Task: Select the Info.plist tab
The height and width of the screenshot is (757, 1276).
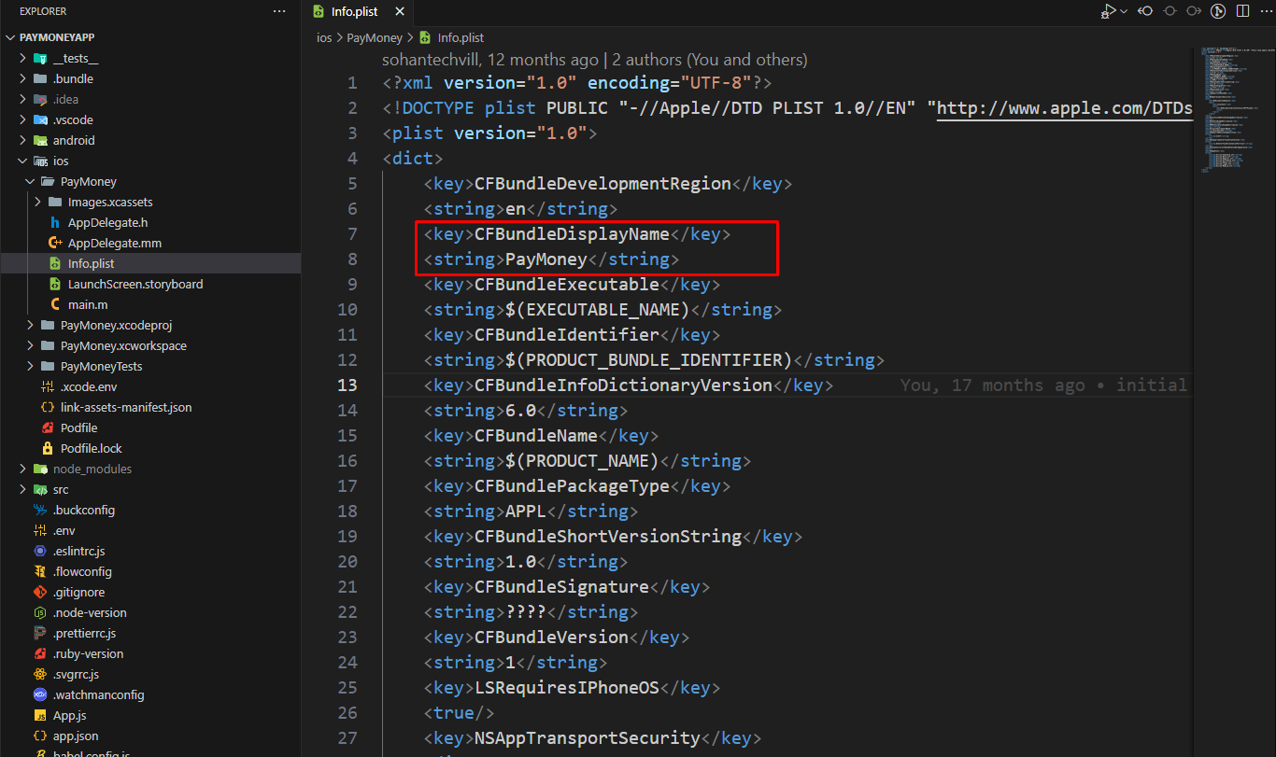Action: [354, 12]
